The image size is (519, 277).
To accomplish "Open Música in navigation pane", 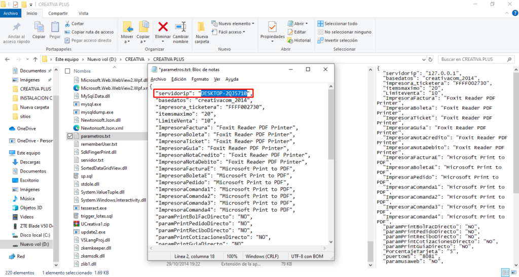I will [x=27, y=198].
